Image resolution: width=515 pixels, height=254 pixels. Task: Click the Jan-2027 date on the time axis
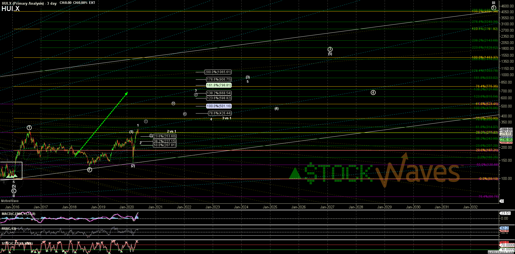click(327, 207)
